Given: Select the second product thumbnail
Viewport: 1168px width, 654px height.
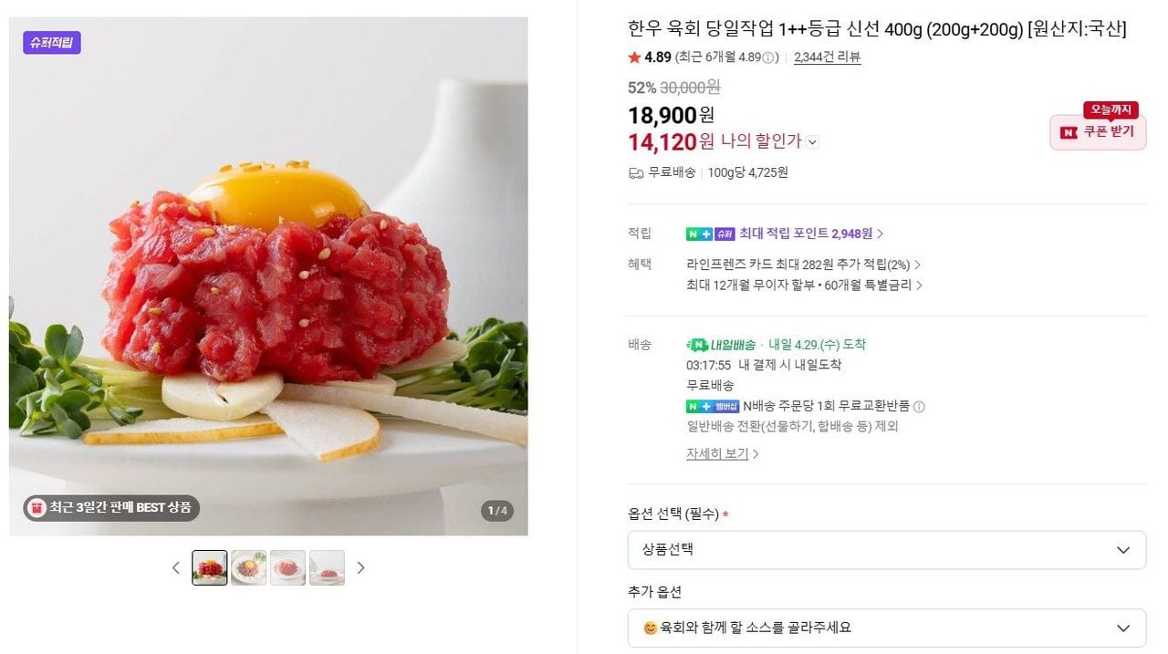Looking at the screenshot, I should tap(249, 567).
